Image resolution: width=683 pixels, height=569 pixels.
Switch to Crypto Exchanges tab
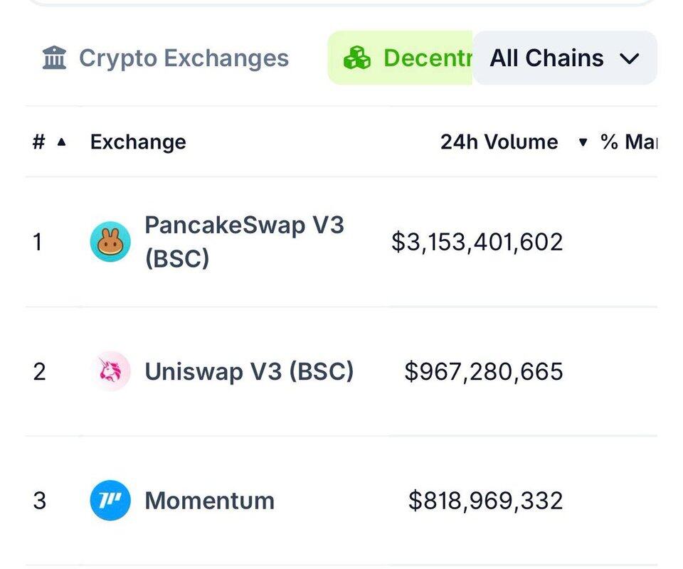183,58
